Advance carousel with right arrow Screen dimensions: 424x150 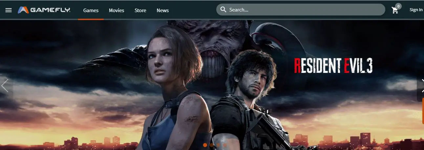(422, 86)
